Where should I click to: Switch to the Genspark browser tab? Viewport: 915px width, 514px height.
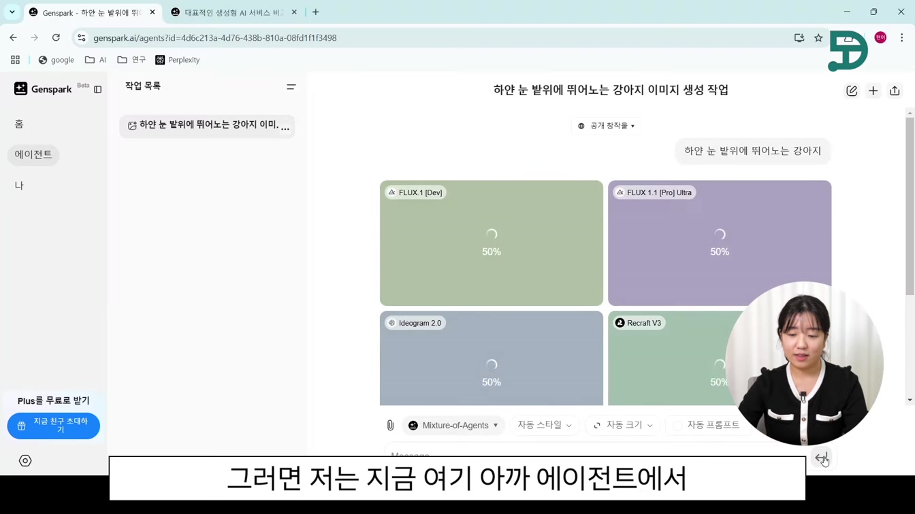click(92, 12)
